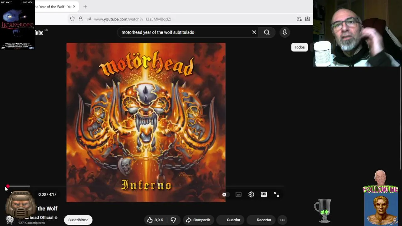Click the picture-in-picture icon in address bar
Screen dimensions: 402x226
(299, 19)
